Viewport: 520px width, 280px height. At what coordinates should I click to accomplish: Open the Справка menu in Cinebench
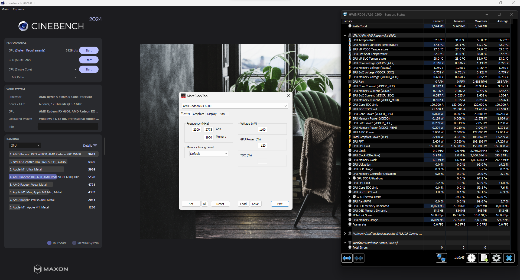[x=19, y=9]
